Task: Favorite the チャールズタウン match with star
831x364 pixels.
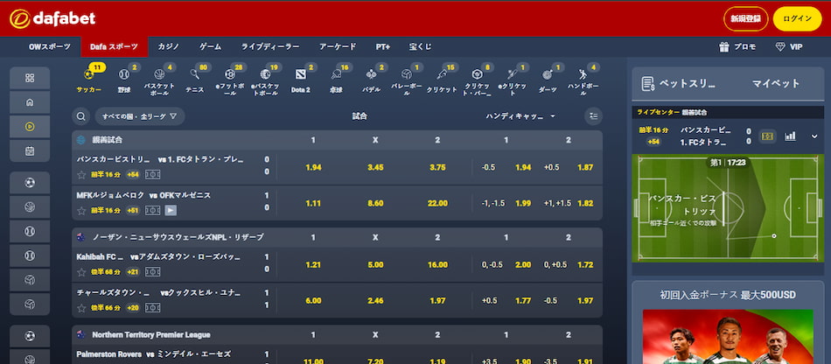Action: [x=81, y=308]
